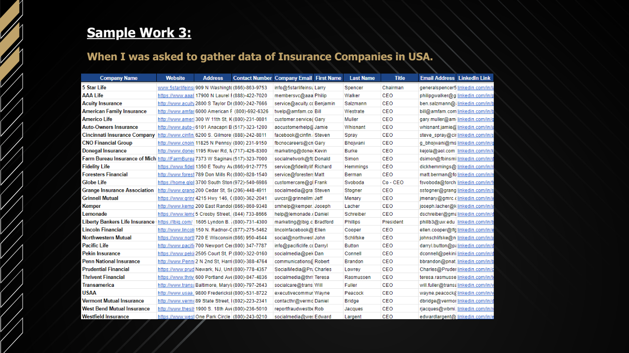This screenshot has width=629, height=353.
Task: Click the Email Address column header
Action: click(437, 78)
